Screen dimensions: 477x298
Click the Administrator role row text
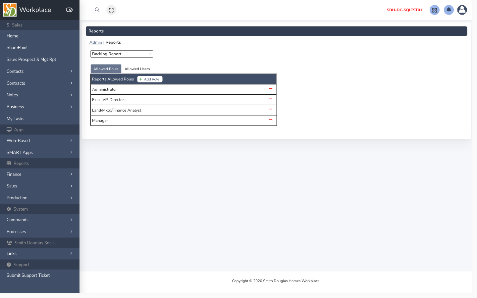tap(104, 89)
